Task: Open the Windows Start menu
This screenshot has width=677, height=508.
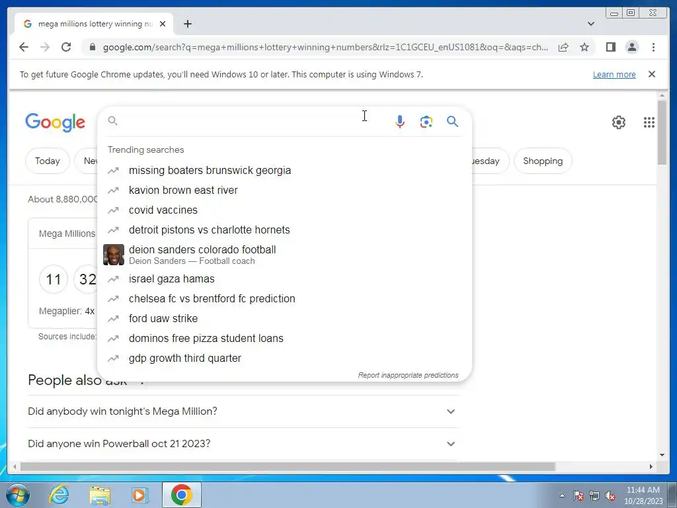Action: click(18, 495)
